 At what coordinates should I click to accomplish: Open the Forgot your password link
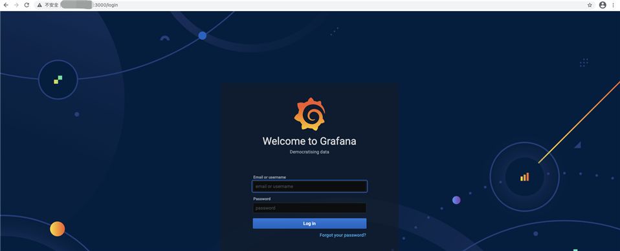pyautogui.click(x=342, y=236)
